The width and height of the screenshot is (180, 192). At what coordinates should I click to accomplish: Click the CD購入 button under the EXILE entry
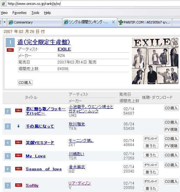click(25, 83)
